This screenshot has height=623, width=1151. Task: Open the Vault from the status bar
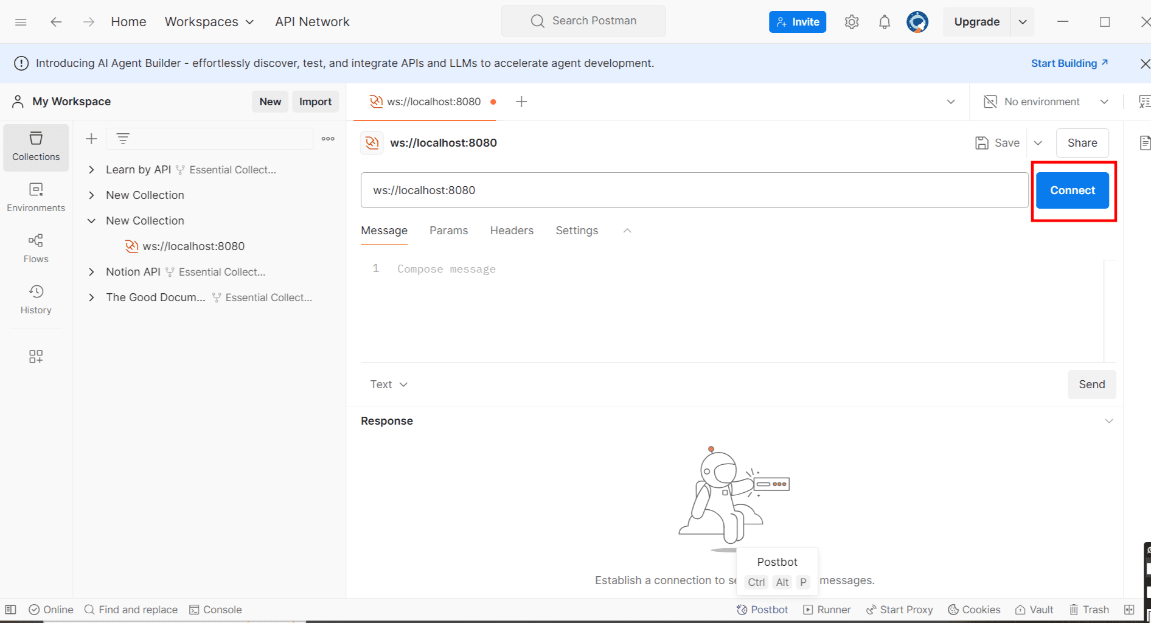[1034, 609]
